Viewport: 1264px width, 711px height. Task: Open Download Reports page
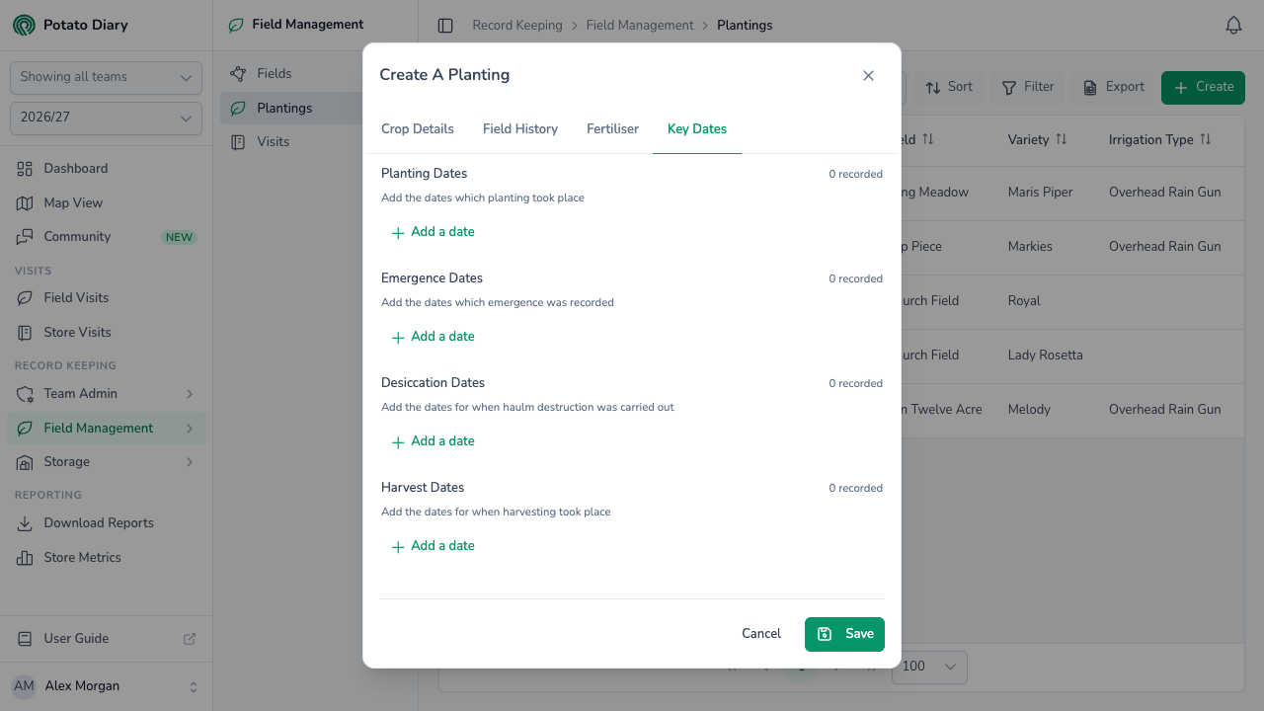pos(106,523)
